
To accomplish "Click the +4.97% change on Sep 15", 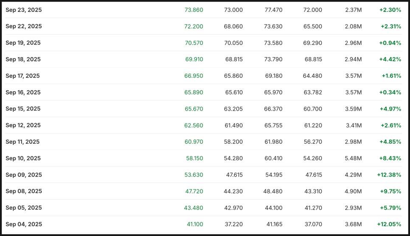I will tap(390, 109).
